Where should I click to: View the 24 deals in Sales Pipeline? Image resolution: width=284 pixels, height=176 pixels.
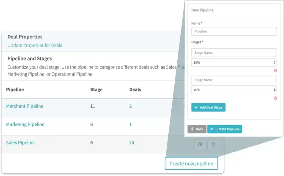[132, 143]
